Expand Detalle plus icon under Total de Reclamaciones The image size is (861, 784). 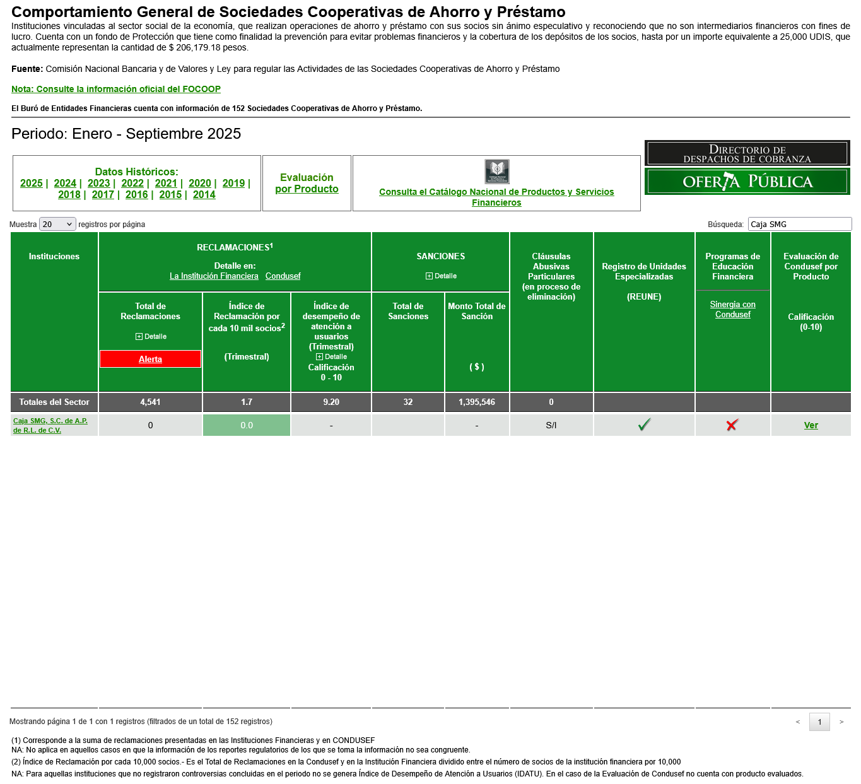click(x=139, y=337)
